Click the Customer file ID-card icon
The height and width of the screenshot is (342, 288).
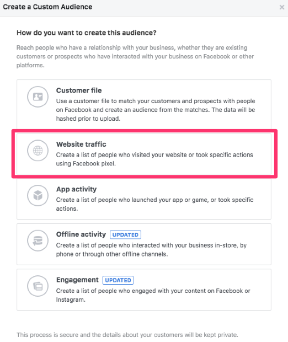[x=38, y=97]
